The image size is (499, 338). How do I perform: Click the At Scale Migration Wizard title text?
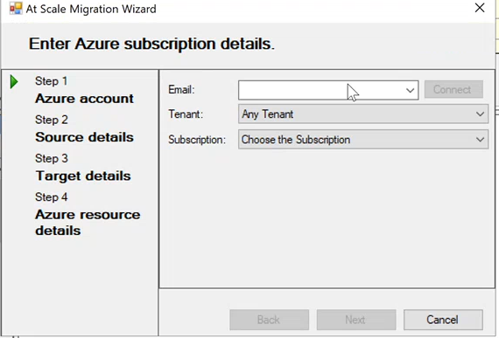(x=91, y=9)
